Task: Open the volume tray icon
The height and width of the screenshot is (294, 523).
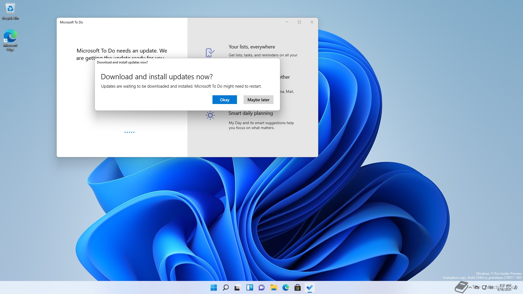Action: pos(491,287)
